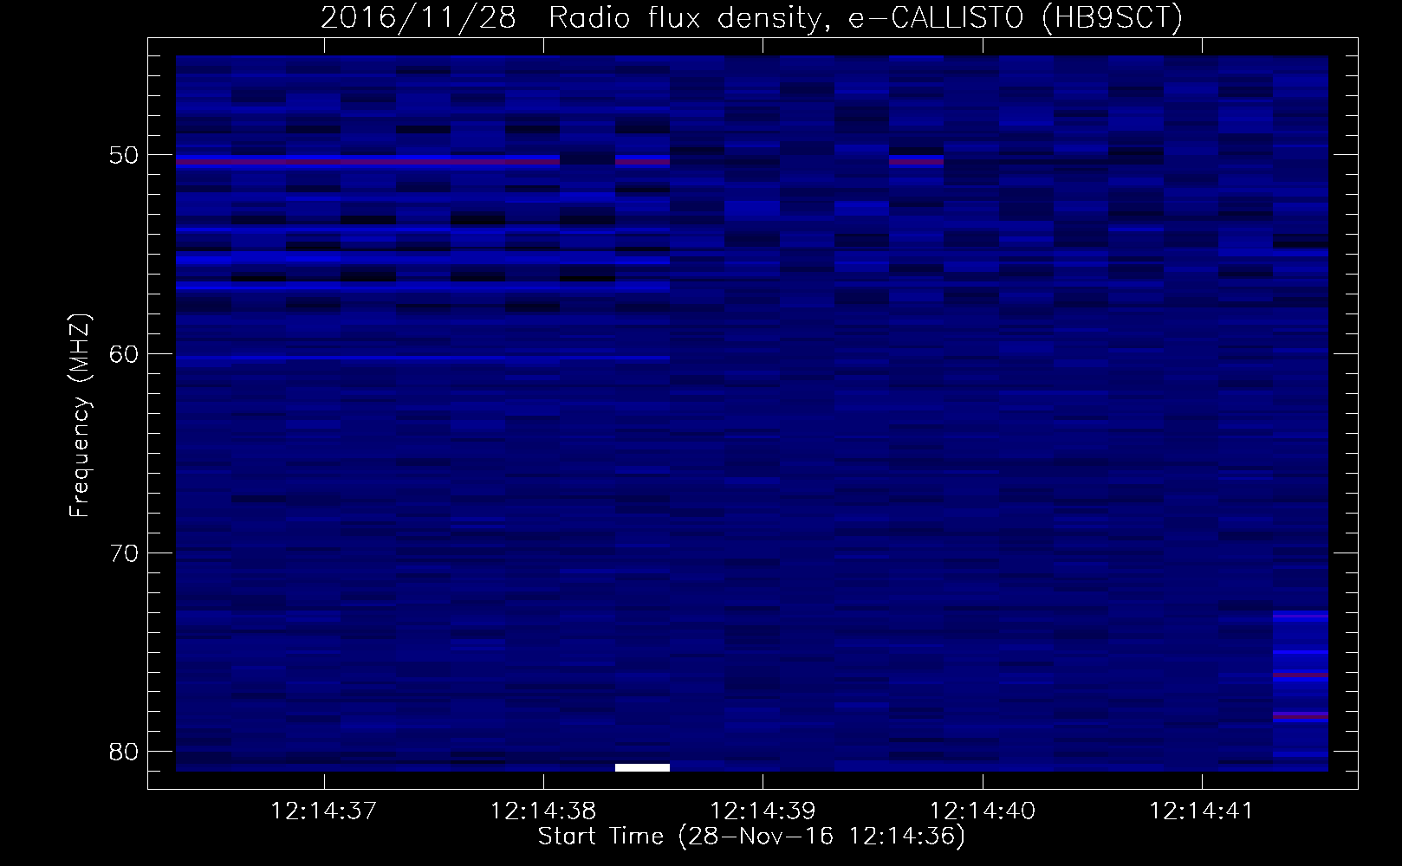The height and width of the screenshot is (866, 1402).
Task: Click the 70 frequency tick label
Action: (x=125, y=553)
